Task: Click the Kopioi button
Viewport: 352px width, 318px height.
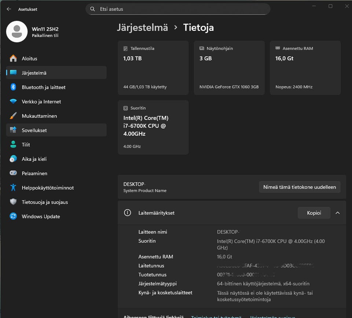Action: 314,213
